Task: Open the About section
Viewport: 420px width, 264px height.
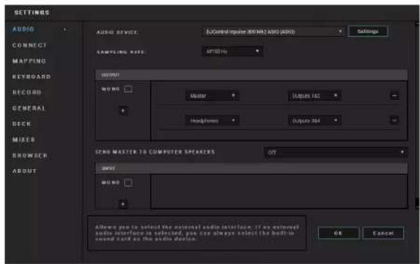Action: pos(25,171)
